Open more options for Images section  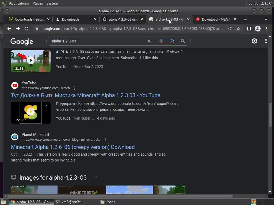(96, 178)
